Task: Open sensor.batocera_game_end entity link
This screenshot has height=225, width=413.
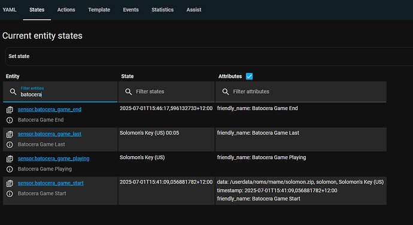Action: [x=50, y=110]
